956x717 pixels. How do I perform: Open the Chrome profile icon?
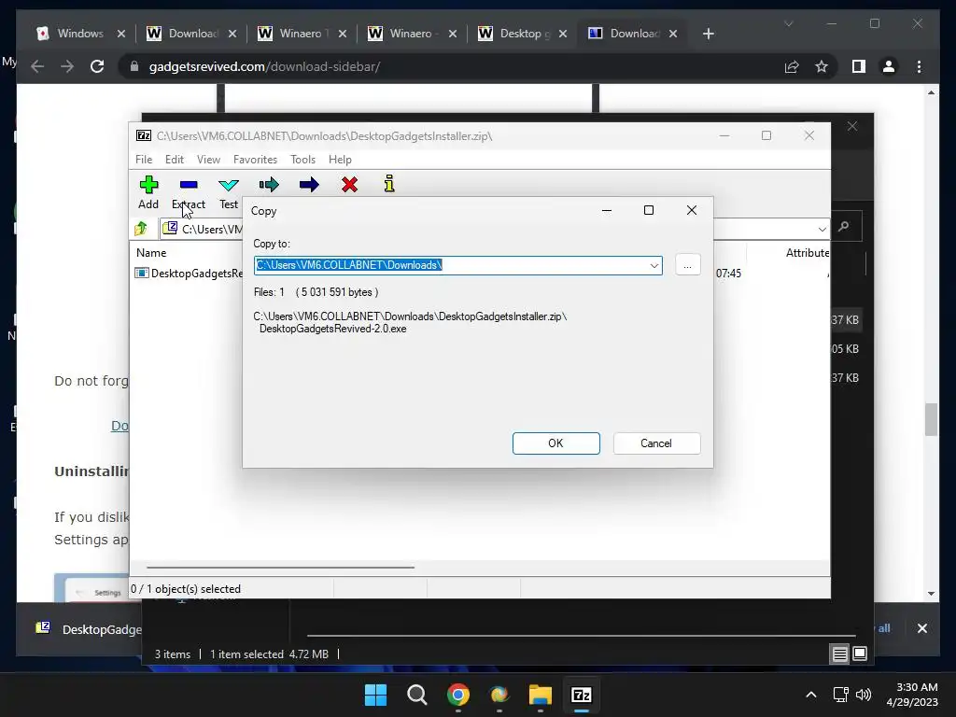coord(889,66)
